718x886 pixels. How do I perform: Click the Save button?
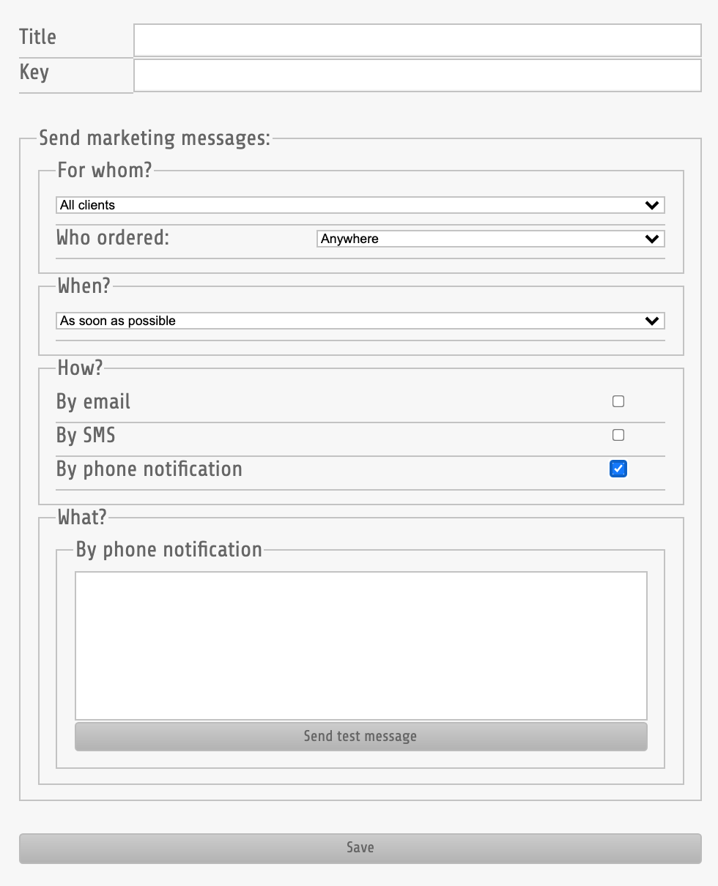pos(360,848)
